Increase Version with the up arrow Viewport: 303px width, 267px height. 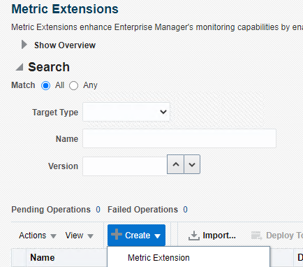[x=176, y=164]
